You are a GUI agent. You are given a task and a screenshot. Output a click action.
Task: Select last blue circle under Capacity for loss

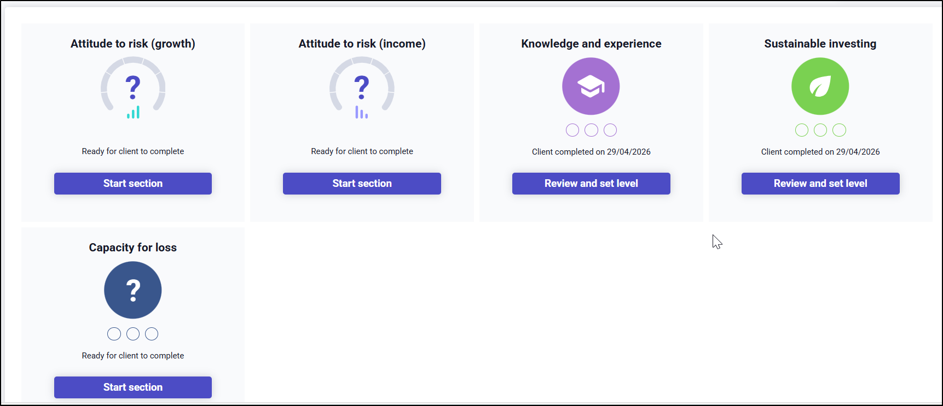pyautogui.click(x=152, y=334)
